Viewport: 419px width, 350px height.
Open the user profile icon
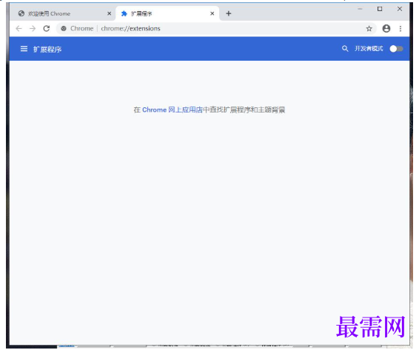tap(386, 29)
